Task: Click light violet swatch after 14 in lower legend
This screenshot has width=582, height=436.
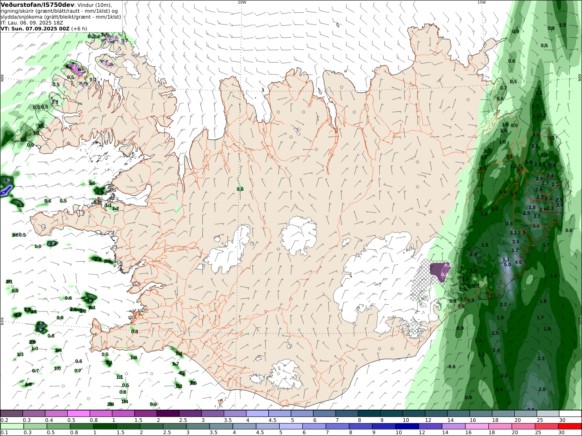Action: [x=453, y=426]
